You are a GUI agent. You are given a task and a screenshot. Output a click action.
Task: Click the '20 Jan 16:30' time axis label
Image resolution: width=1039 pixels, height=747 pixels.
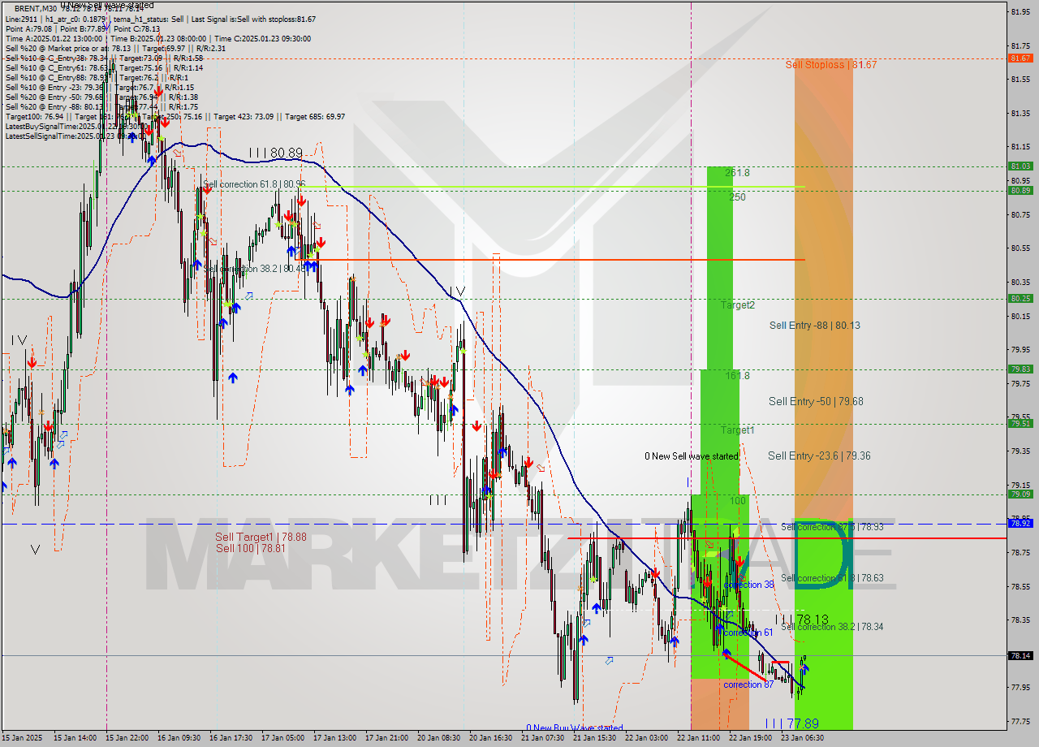pos(489,738)
